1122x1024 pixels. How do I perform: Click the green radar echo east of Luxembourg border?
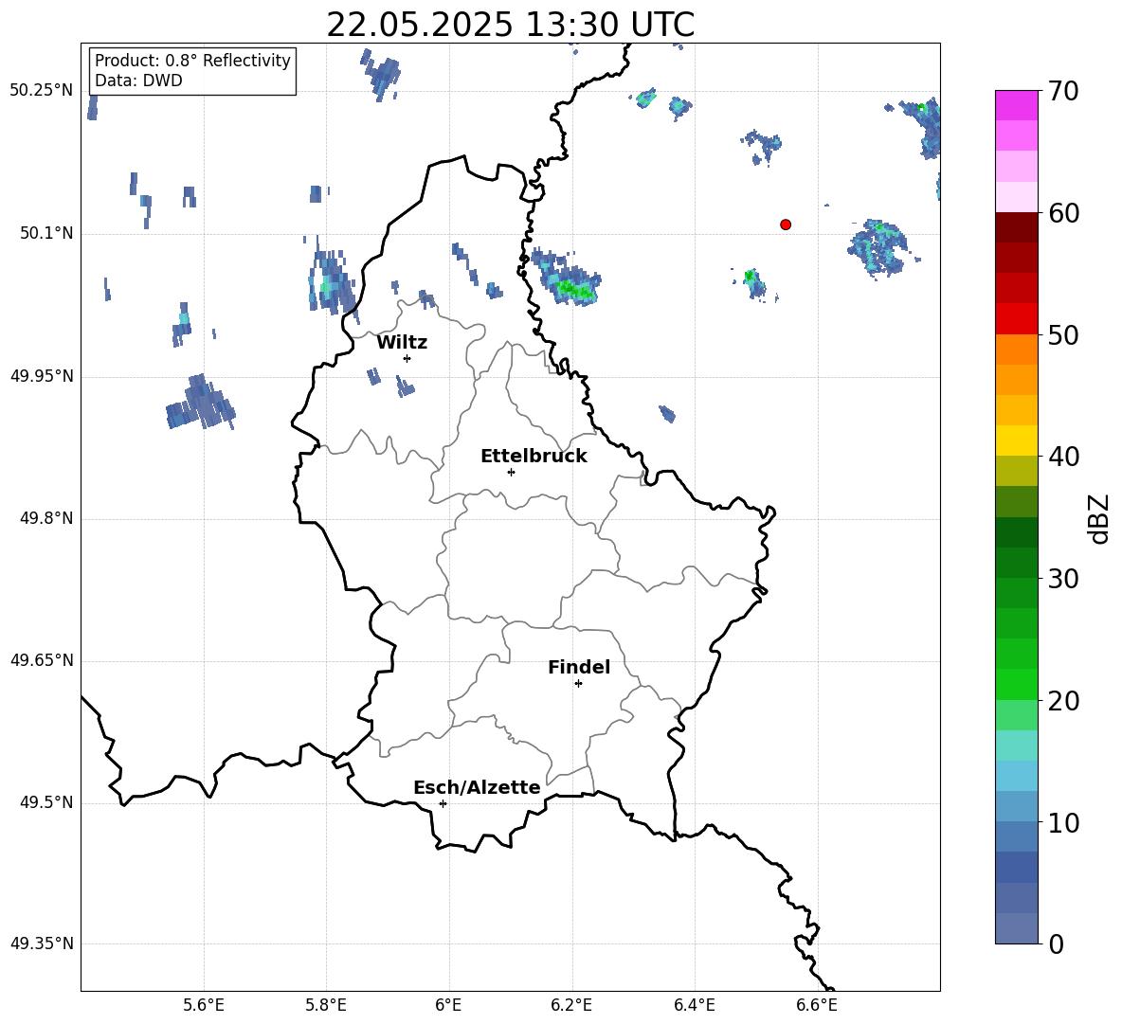[569, 278]
